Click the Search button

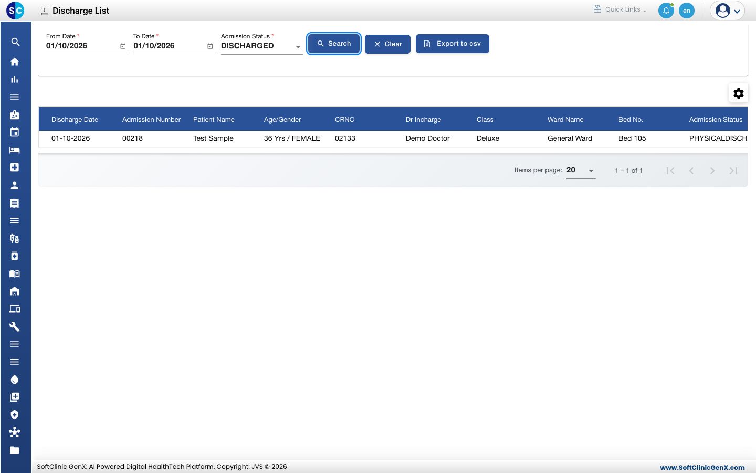tap(334, 44)
